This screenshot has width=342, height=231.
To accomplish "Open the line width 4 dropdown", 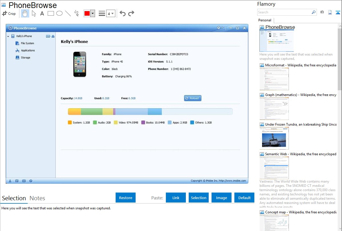I will coord(110,14).
